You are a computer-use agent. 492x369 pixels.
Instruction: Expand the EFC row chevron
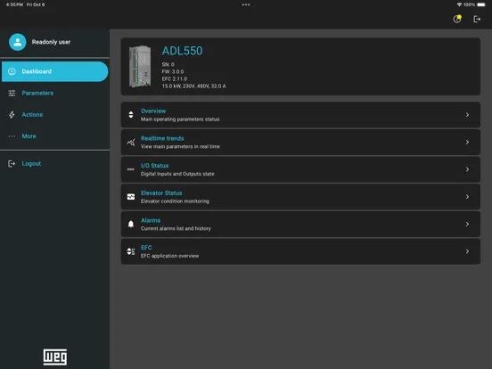pyautogui.click(x=467, y=251)
